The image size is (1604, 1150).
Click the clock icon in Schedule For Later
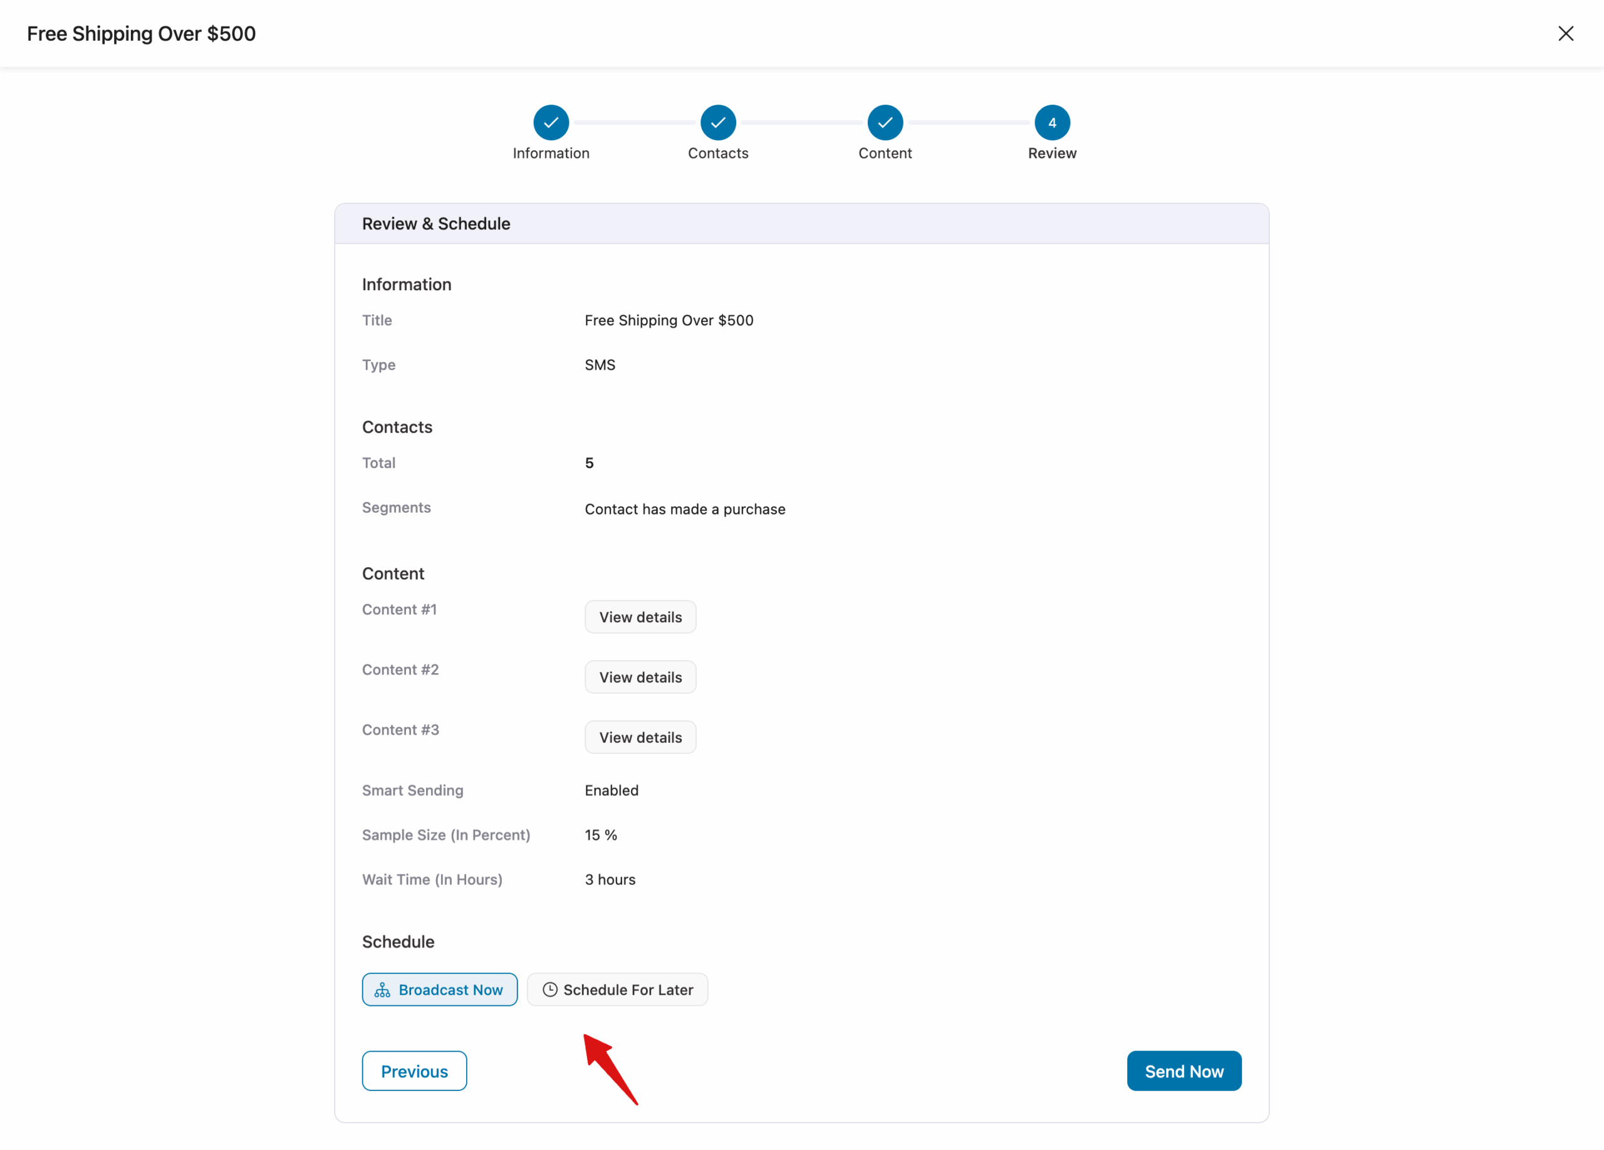549,990
